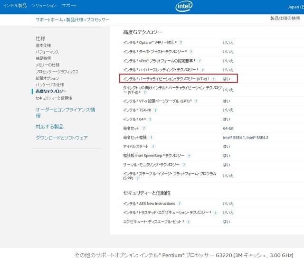Image resolution: width=304 pixels, height=260 pixels.
Task: Open help icon for ハイパースレッディング・テクノロジー
Action: pyautogui.click(x=203, y=70)
